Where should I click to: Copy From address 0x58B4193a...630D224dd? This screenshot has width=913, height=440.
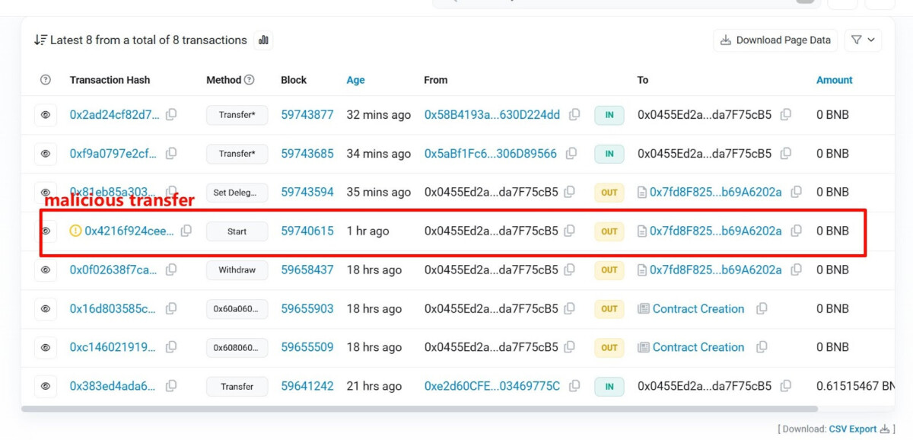pyautogui.click(x=574, y=114)
